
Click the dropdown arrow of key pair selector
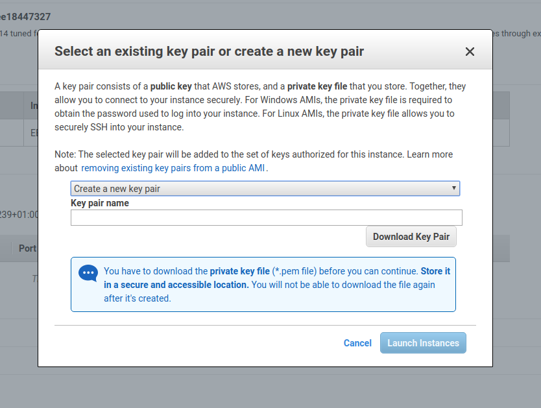point(454,188)
